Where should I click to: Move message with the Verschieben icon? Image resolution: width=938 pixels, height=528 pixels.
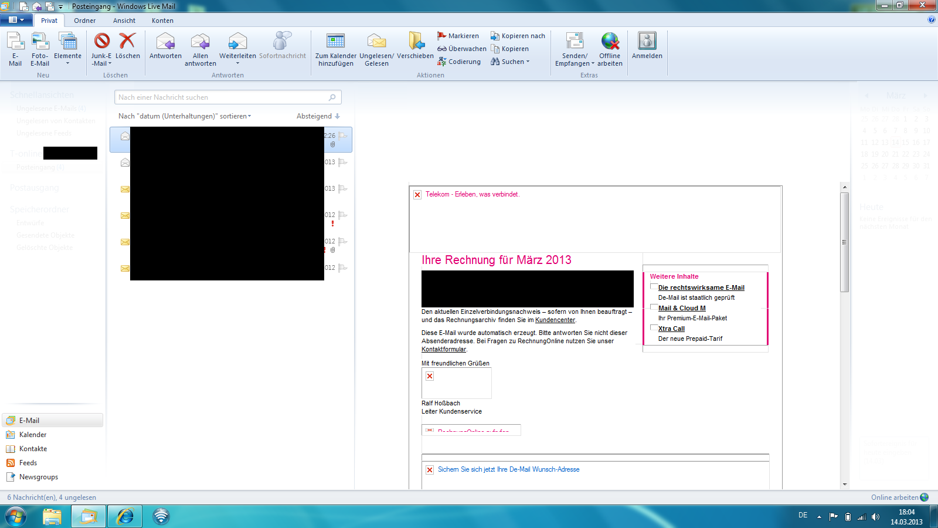click(415, 46)
